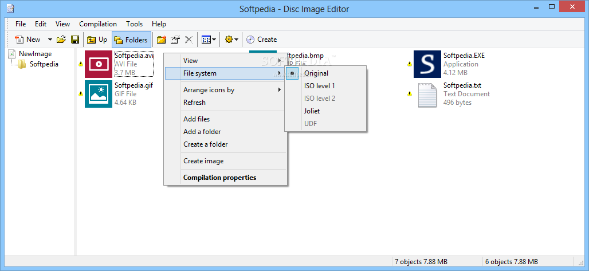Click the app icon in title bar
The height and width of the screenshot is (271, 589).
tap(10, 8)
